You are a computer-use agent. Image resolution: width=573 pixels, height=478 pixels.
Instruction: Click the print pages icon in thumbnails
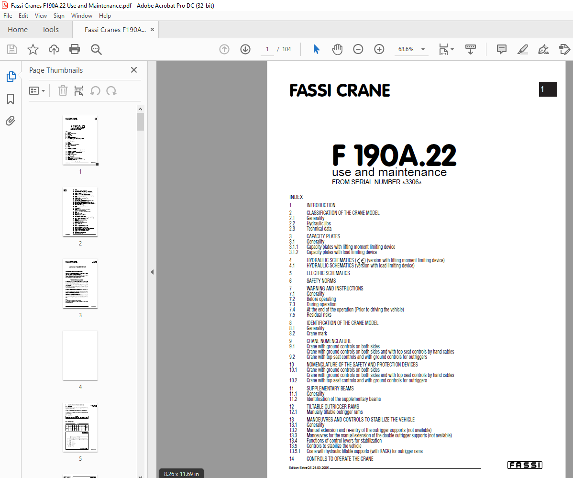click(78, 90)
